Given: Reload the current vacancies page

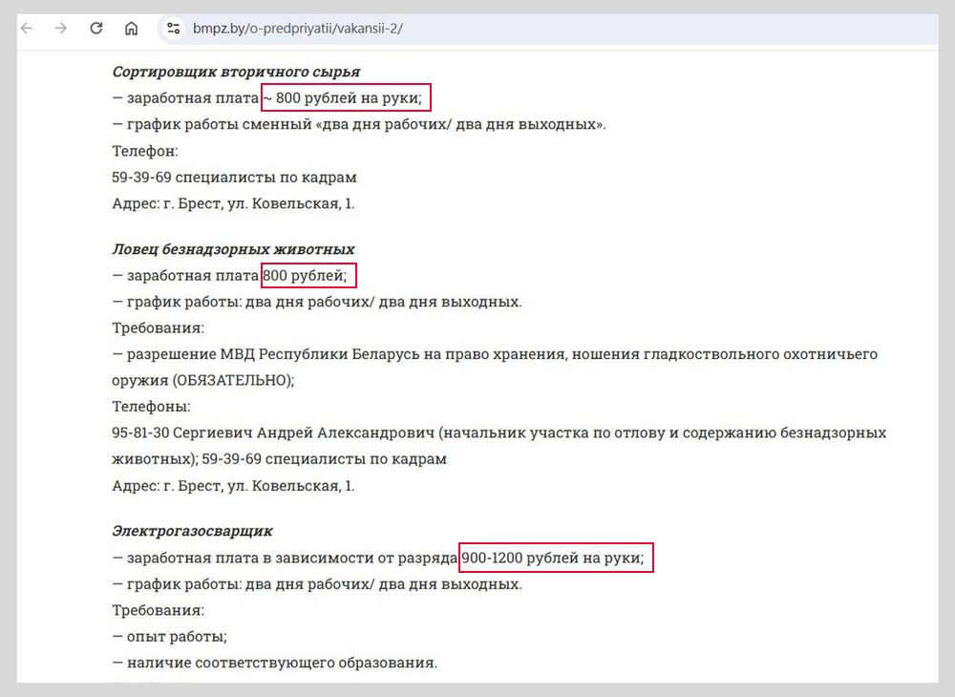Looking at the screenshot, I should click(x=95, y=28).
